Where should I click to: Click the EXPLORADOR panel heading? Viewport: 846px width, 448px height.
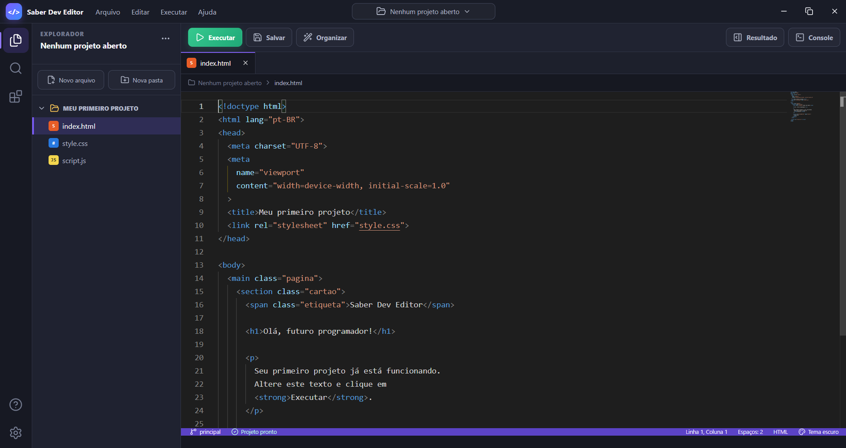click(62, 34)
